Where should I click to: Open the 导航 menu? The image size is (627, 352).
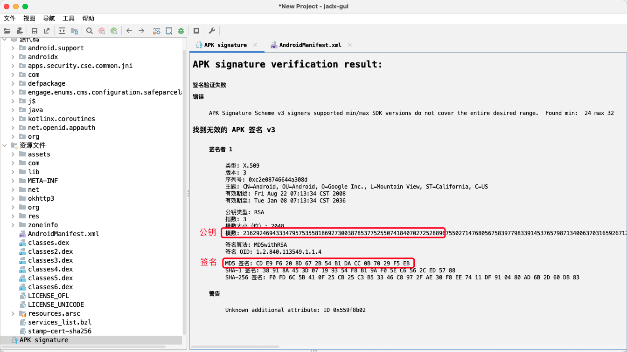[49, 18]
